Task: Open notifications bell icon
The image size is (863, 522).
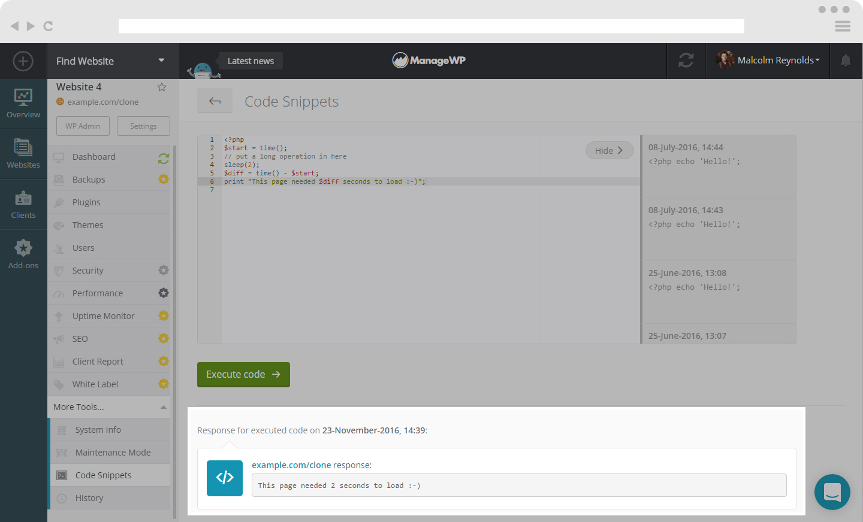Action: [846, 60]
